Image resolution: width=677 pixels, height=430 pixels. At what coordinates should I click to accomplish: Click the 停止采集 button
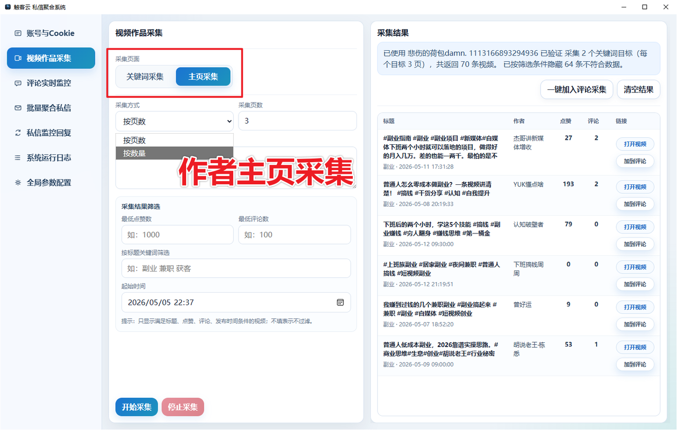(182, 407)
